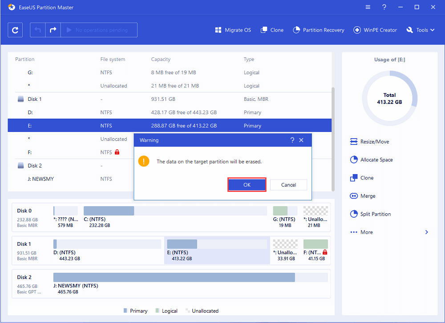Select Resize/Move in the side panel

369,142
